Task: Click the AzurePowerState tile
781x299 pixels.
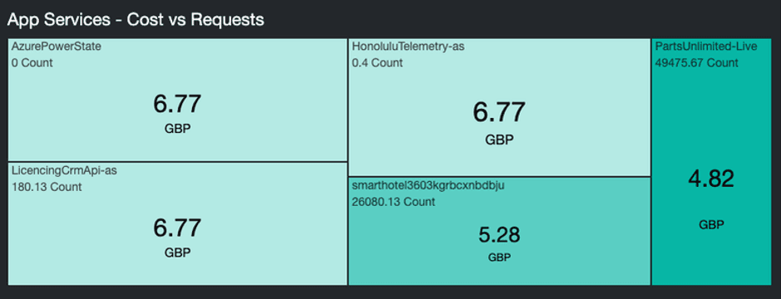Action: pos(177,100)
